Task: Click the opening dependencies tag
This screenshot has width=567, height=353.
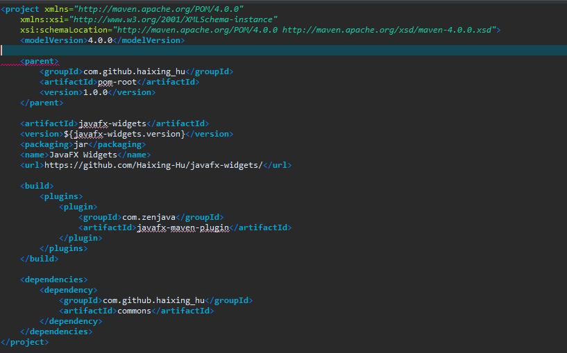Action: (x=54, y=279)
